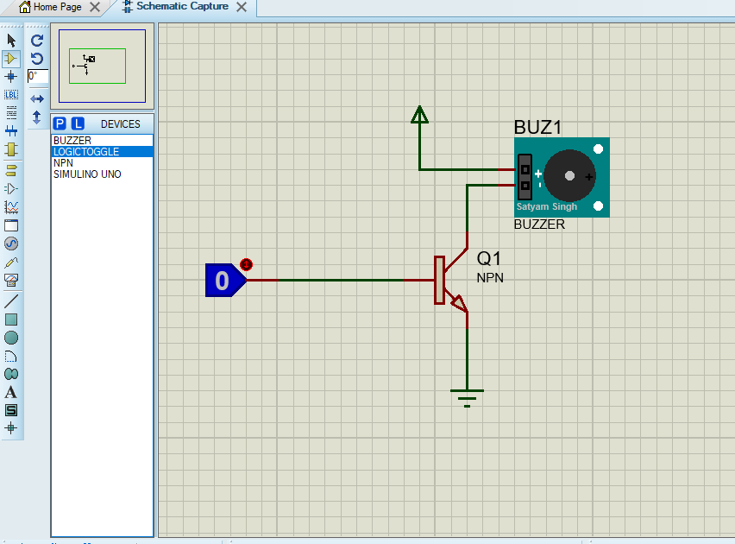The image size is (735, 544).
Task: Open Pick Devices with the P button
Action: pos(59,123)
